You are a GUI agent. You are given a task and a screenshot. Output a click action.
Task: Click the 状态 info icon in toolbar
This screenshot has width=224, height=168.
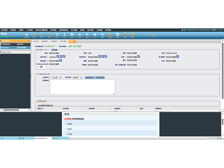64,35
